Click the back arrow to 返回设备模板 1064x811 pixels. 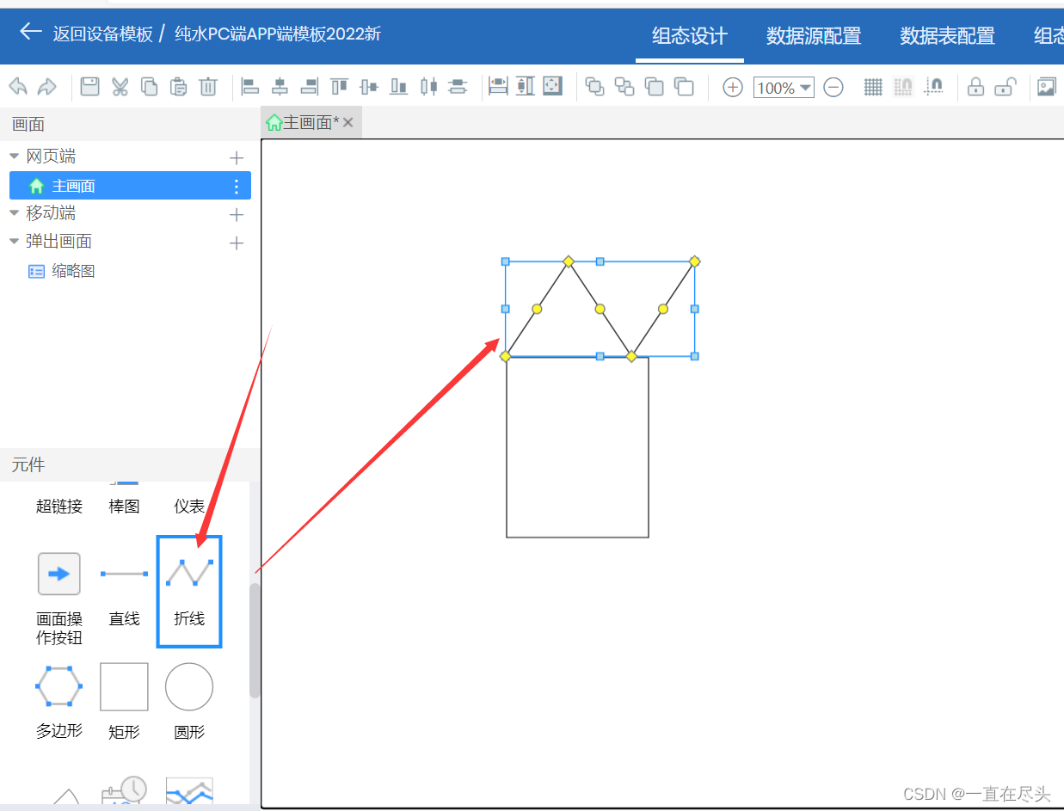pos(31,32)
